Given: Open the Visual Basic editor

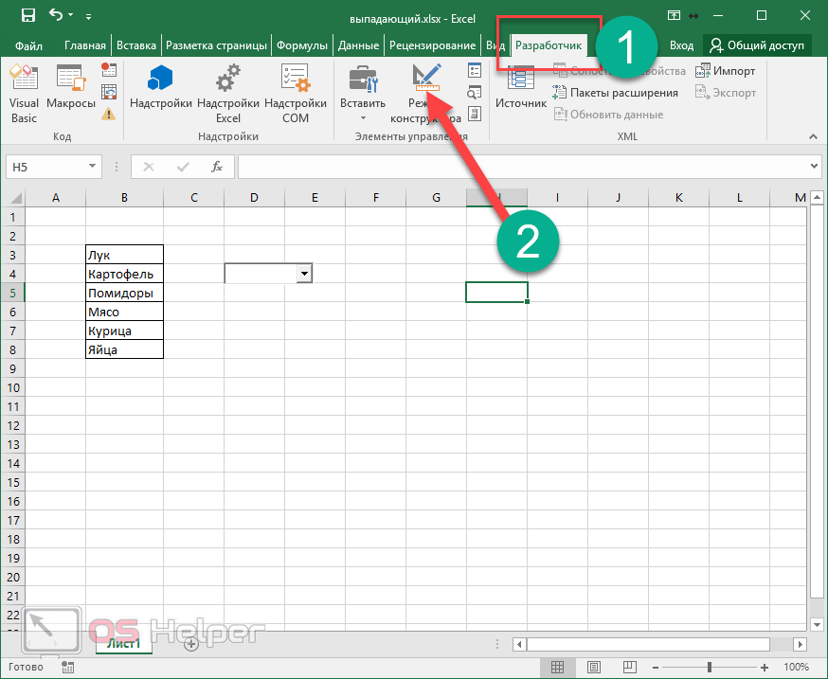Looking at the screenshot, I should coord(24,93).
